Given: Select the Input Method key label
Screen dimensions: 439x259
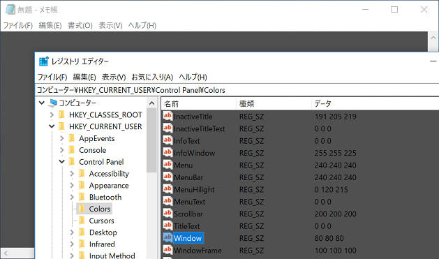Looking at the screenshot, I should (x=112, y=256).
